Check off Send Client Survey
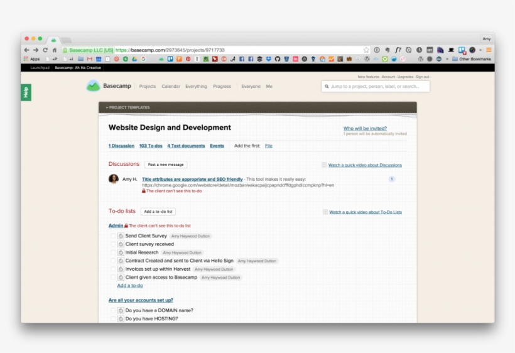This screenshot has height=353, width=515. pyautogui.click(x=113, y=236)
